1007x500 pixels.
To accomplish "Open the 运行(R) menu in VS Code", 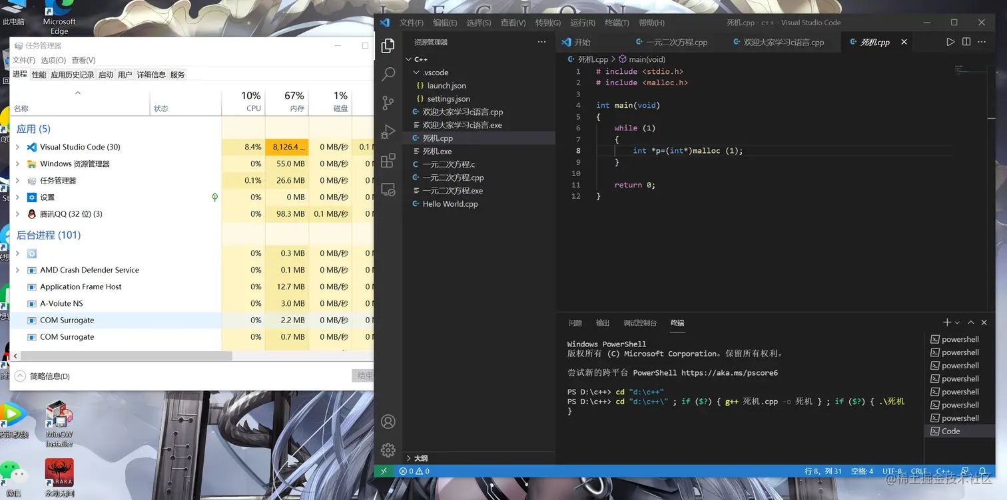I will click(x=582, y=23).
